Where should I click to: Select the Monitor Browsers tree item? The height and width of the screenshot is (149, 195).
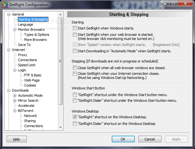31,29
